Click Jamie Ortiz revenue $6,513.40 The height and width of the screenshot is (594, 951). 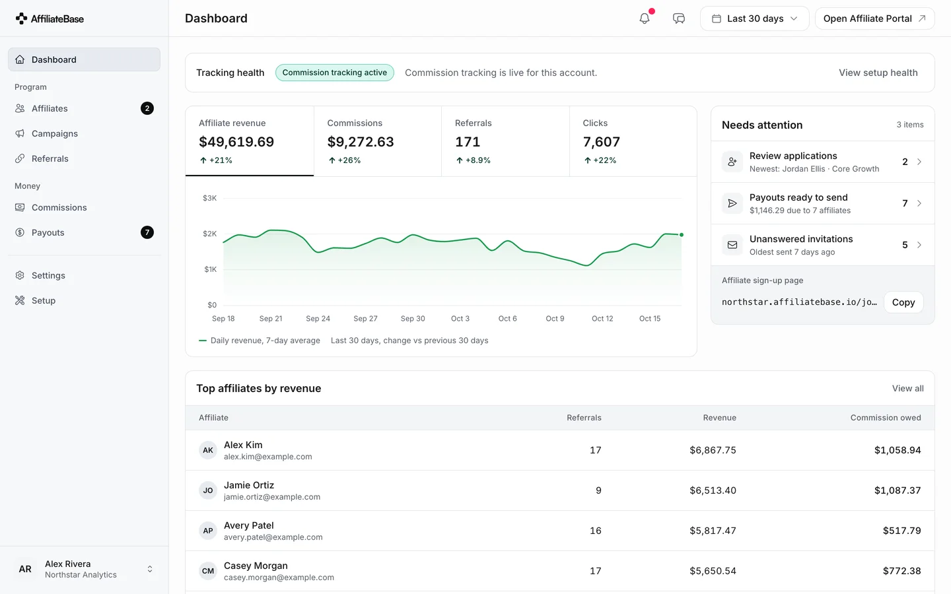pyautogui.click(x=713, y=490)
